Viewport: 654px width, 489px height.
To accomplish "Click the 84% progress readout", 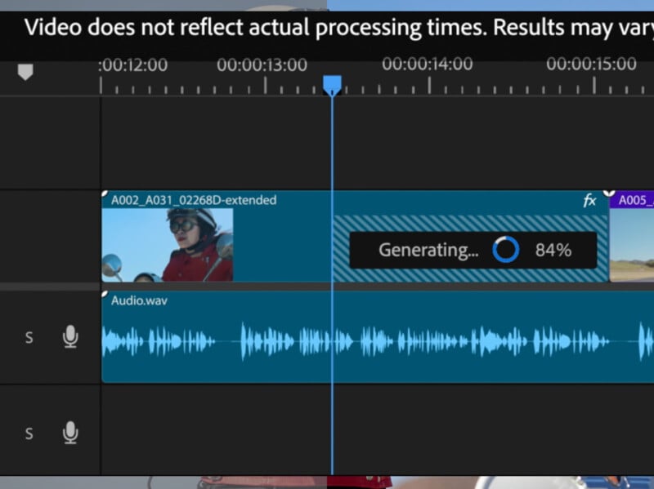I will pos(553,251).
